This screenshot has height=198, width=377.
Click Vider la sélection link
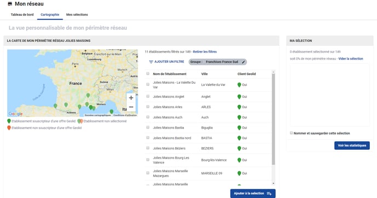tap(351, 59)
